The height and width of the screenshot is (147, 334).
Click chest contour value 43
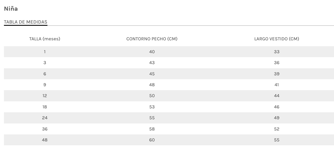(152, 63)
